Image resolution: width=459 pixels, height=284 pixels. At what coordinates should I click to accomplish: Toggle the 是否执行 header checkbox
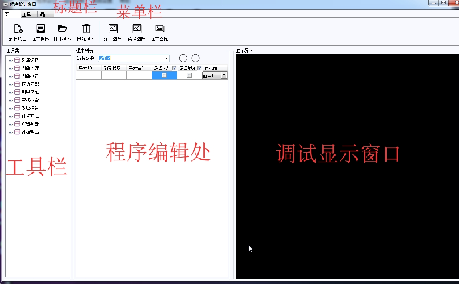click(175, 68)
